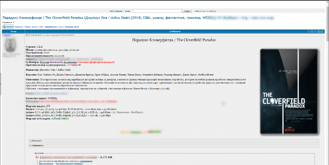Viewport: 329px width, 165px height.
Task: Click the Ответить reply button
Action: click(7, 26)
